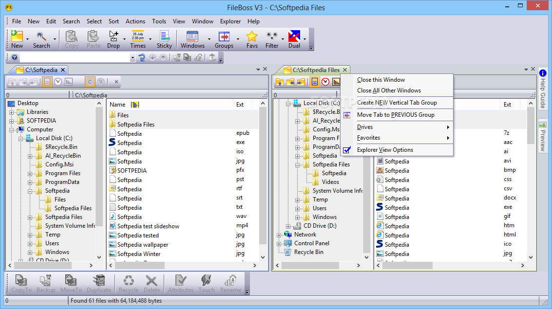Open the Help Guide side panel
The image size is (552, 309).
click(x=542, y=89)
